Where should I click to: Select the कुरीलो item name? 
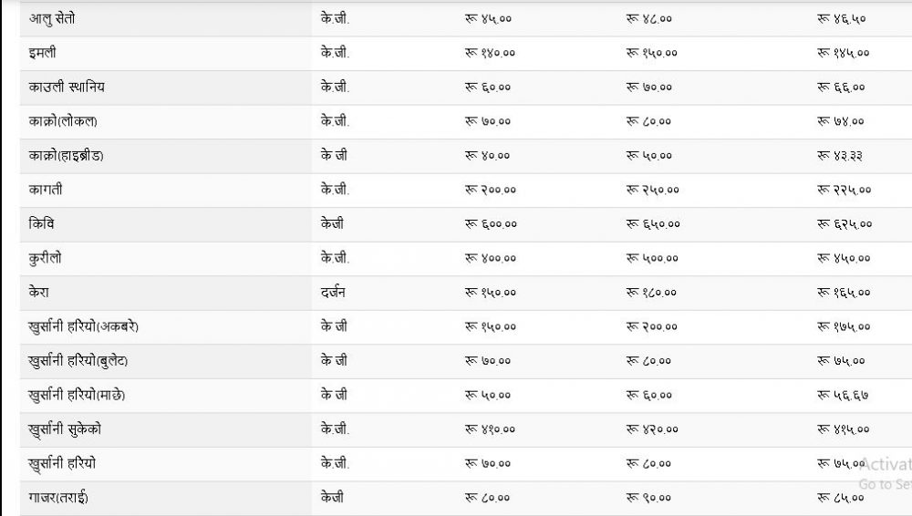click(x=47, y=258)
